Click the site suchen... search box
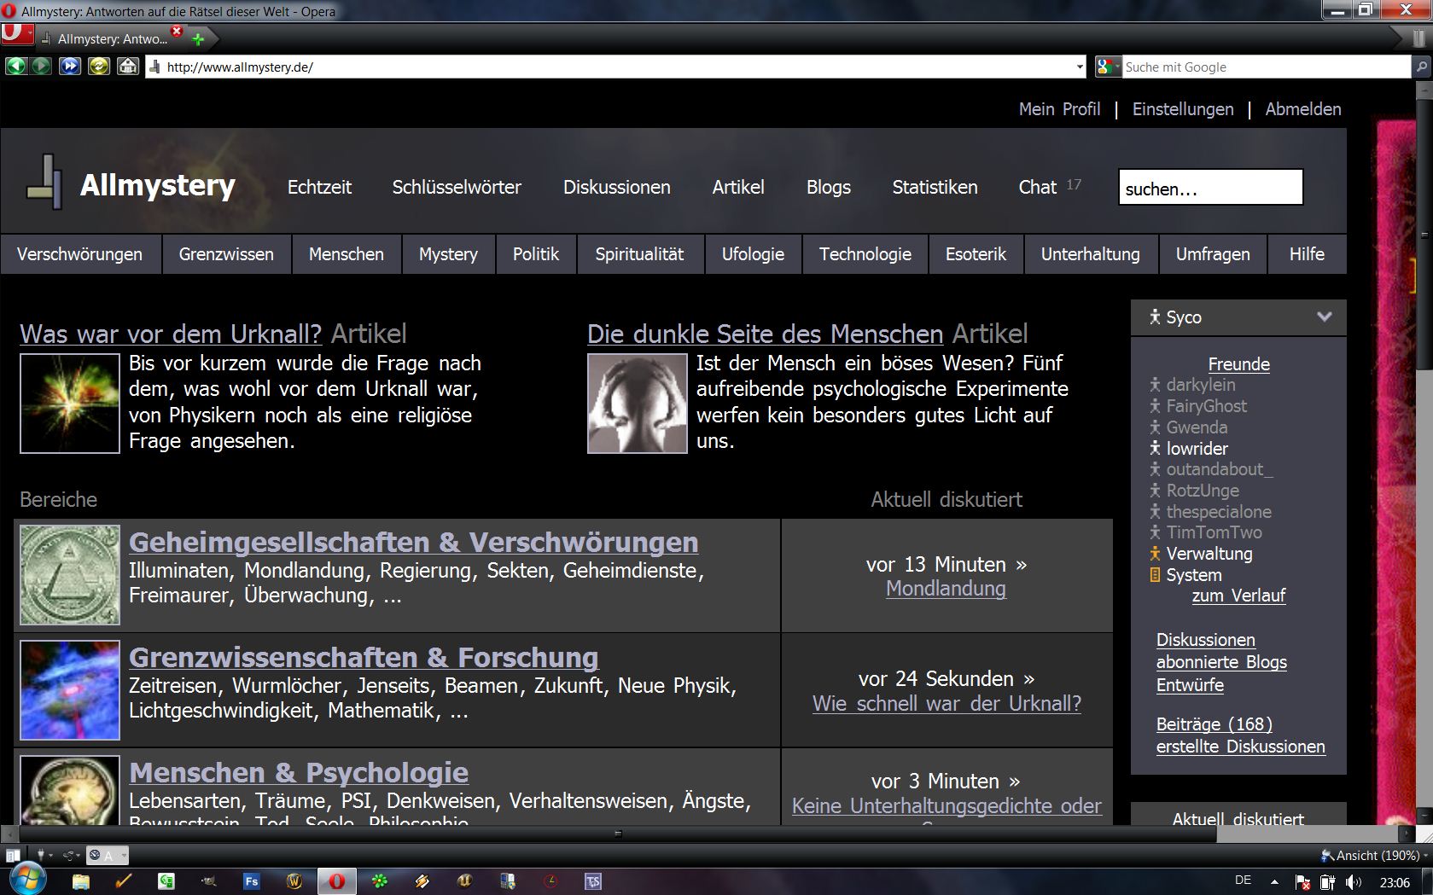This screenshot has width=1433, height=895. pyautogui.click(x=1210, y=187)
